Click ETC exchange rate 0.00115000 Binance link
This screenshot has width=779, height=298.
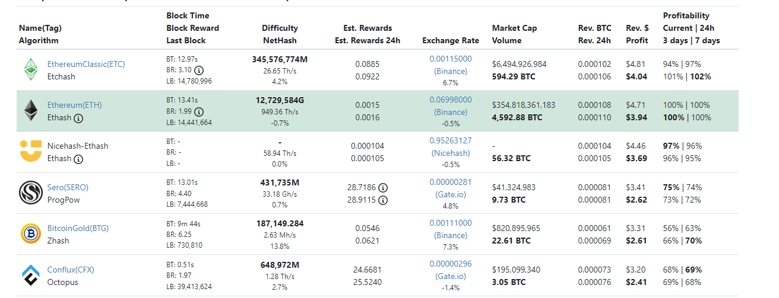[x=451, y=65]
